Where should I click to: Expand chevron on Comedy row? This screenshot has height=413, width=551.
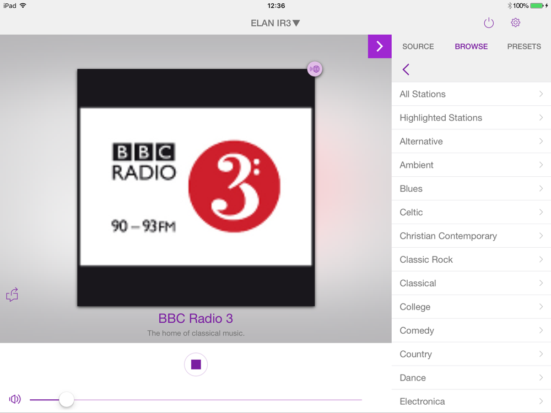pos(541,330)
